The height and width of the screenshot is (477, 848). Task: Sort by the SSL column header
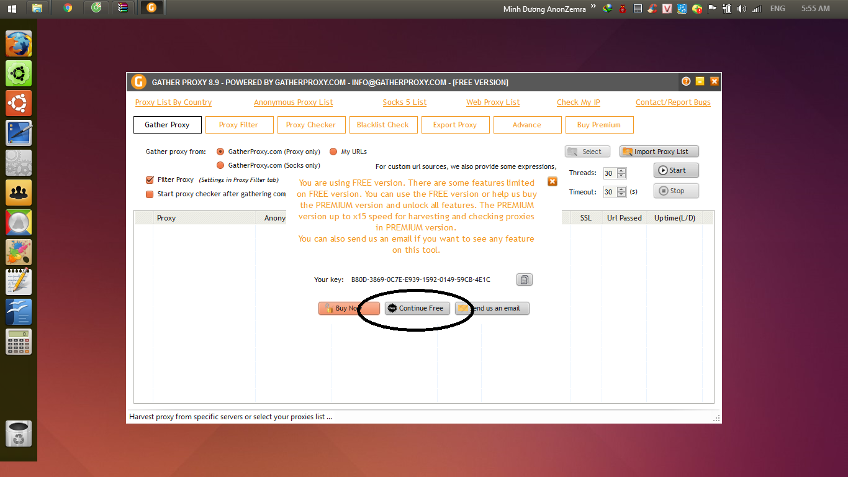pyautogui.click(x=586, y=218)
